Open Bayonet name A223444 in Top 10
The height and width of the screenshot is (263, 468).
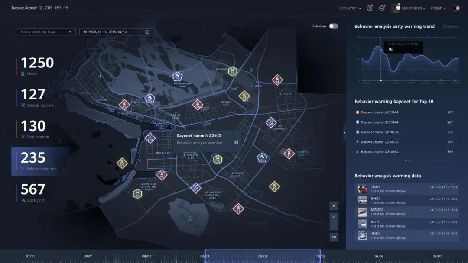pos(380,112)
